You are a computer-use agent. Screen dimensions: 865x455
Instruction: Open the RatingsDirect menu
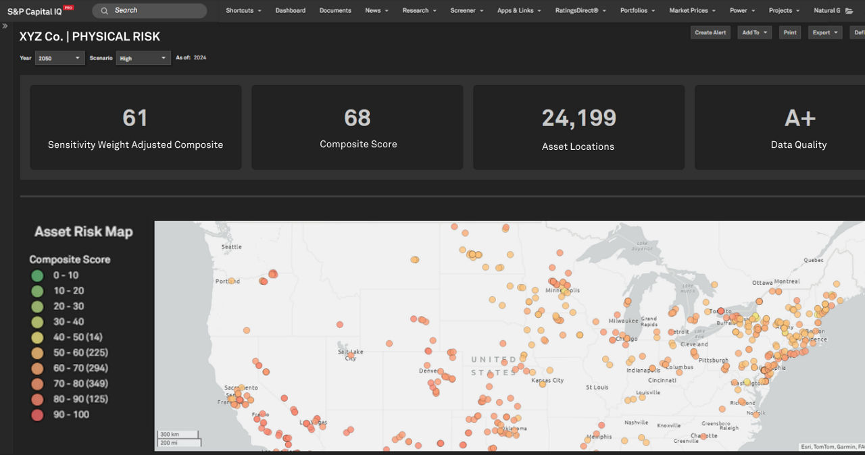click(580, 11)
